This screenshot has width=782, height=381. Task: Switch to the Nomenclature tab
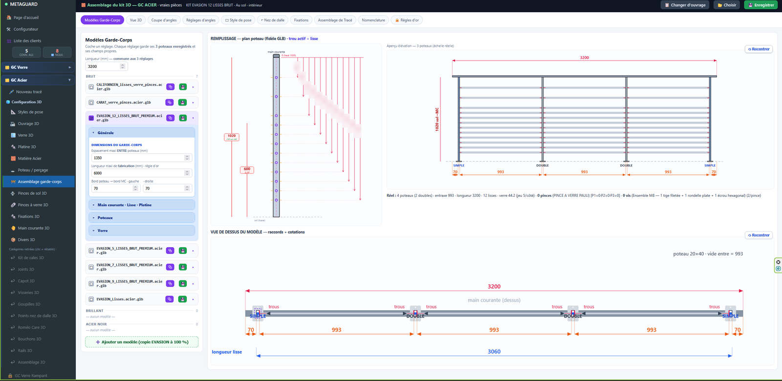click(x=373, y=20)
